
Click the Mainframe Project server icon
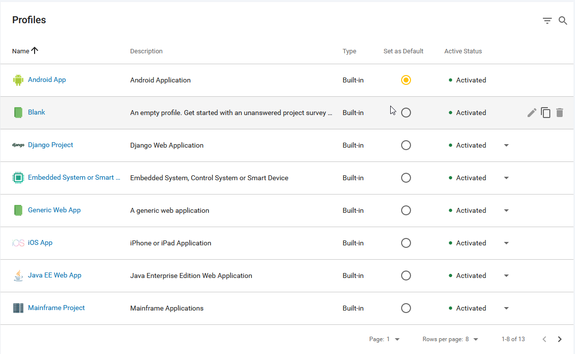coord(18,308)
